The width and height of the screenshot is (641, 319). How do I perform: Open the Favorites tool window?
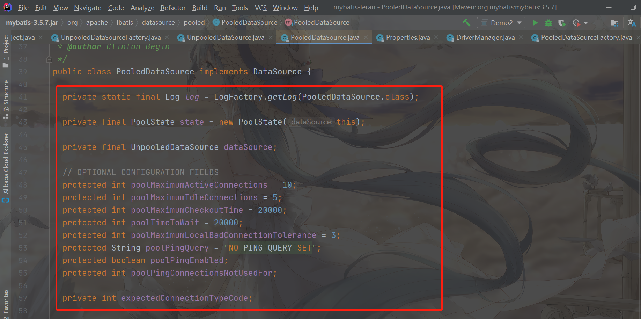tap(6, 304)
